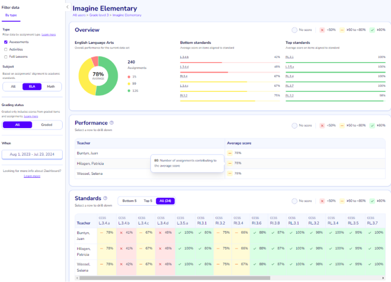Click the Performance help question mark icon
The height and width of the screenshot is (282, 391).
[111, 123]
